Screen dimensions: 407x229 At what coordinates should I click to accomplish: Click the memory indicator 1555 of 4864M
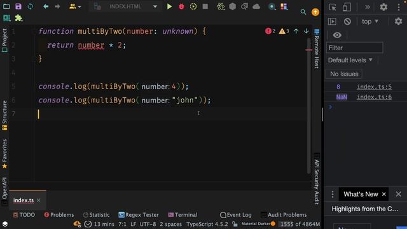pyautogui.click(x=300, y=224)
